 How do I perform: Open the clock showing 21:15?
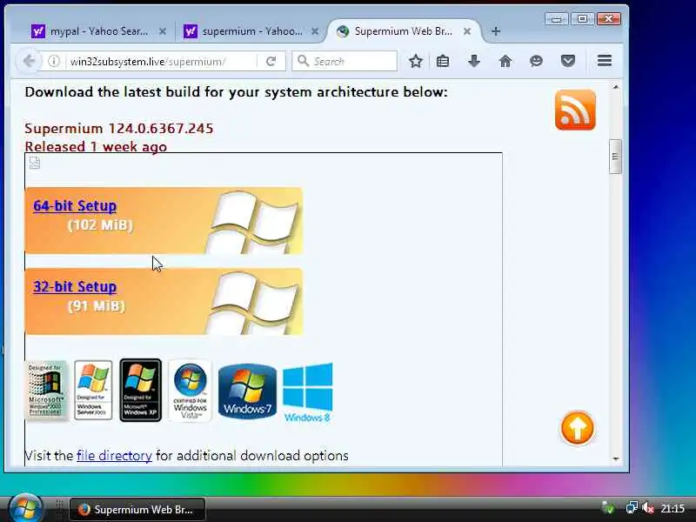pos(673,508)
